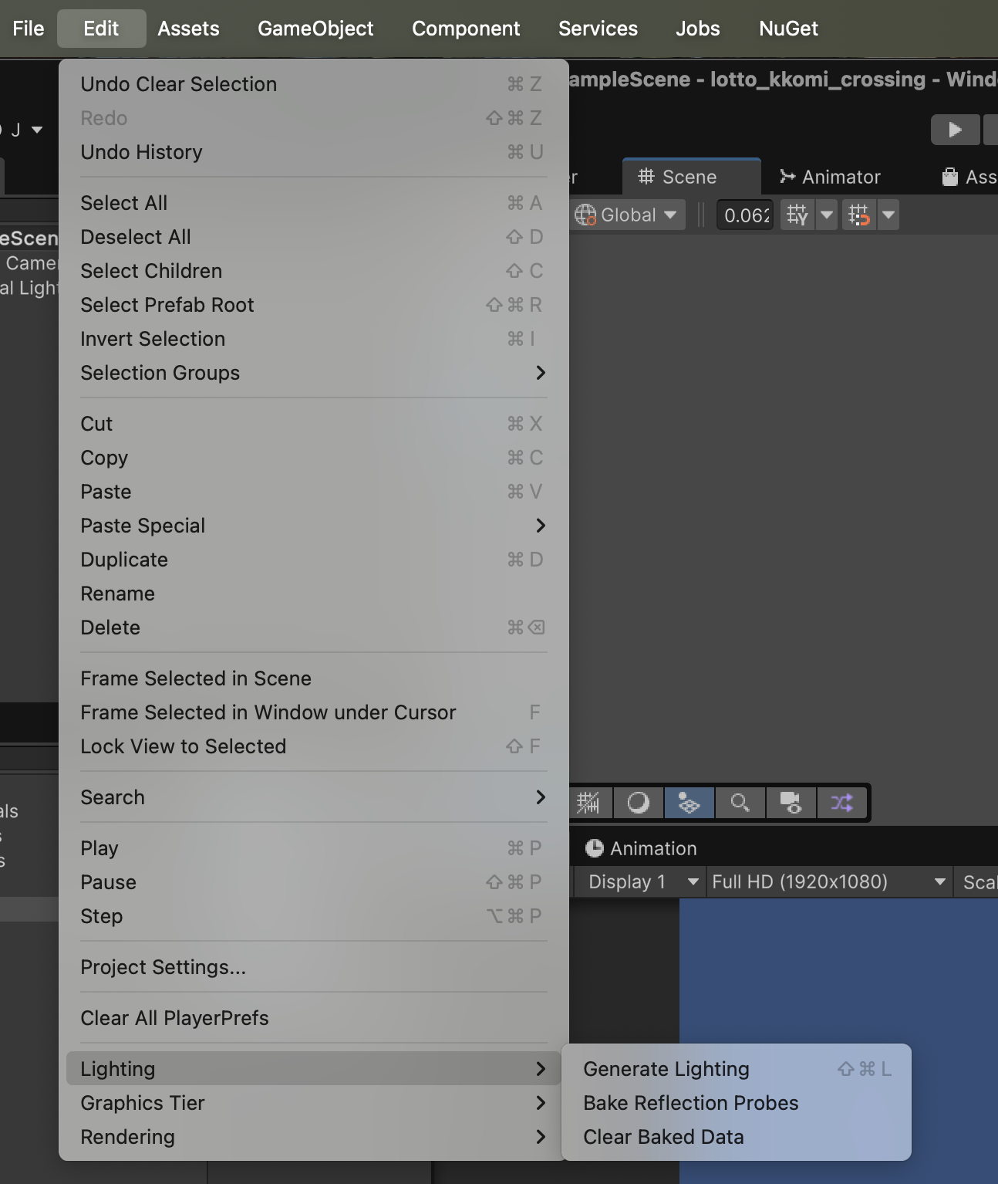This screenshot has width=998, height=1184.
Task: Expand the Selection Groups submenu
Action: [313, 373]
